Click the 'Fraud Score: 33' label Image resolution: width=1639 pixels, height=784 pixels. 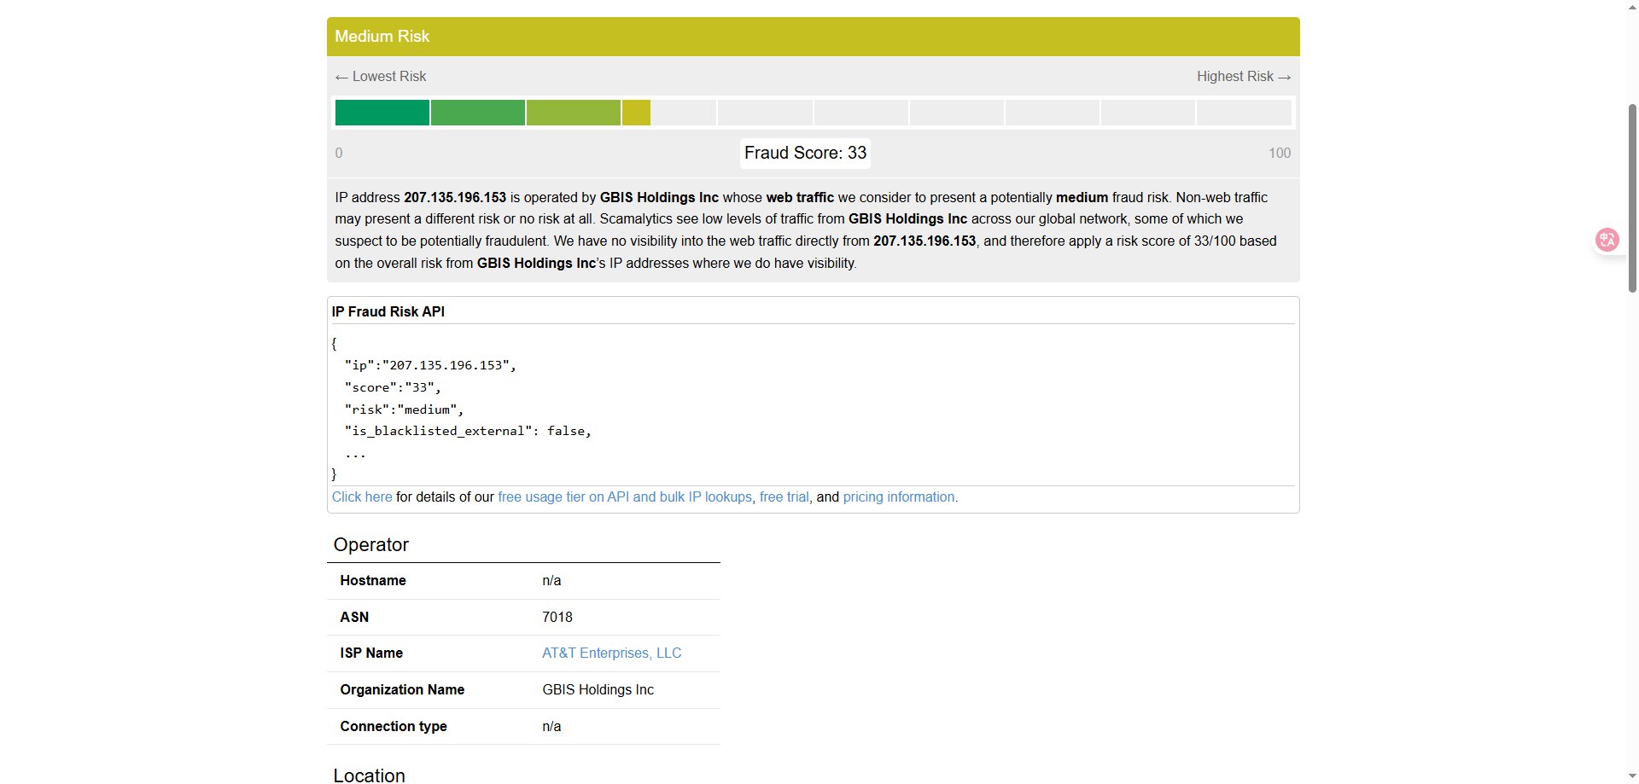(x=805, y=154)
